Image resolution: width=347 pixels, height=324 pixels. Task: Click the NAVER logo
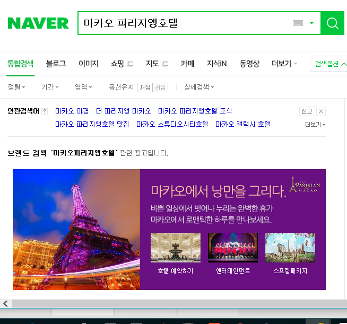(x=38, y=23)
